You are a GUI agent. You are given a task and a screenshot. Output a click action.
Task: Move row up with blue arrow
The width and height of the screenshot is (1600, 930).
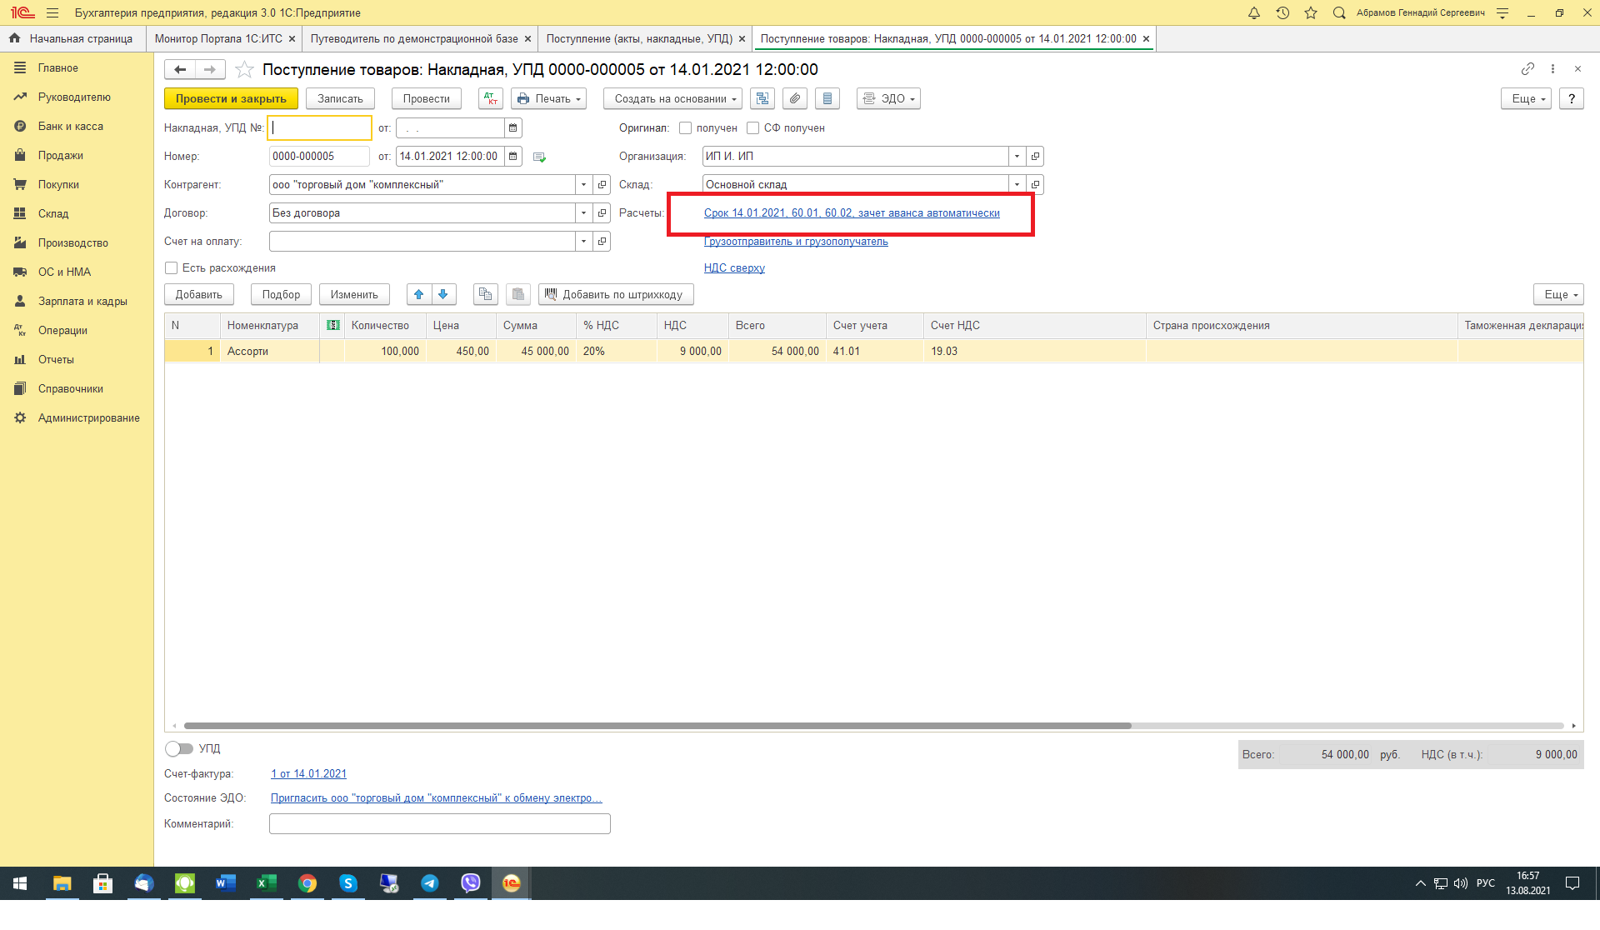click(419, 294)
